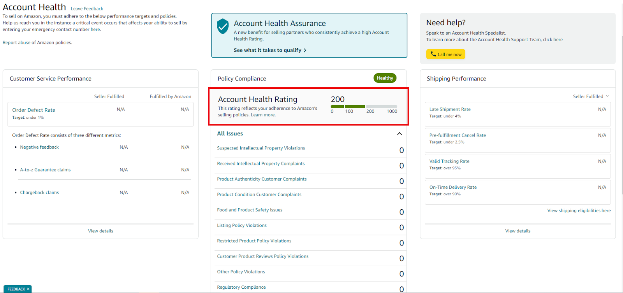Open Food and Product Safety Issues

[250, 210]
